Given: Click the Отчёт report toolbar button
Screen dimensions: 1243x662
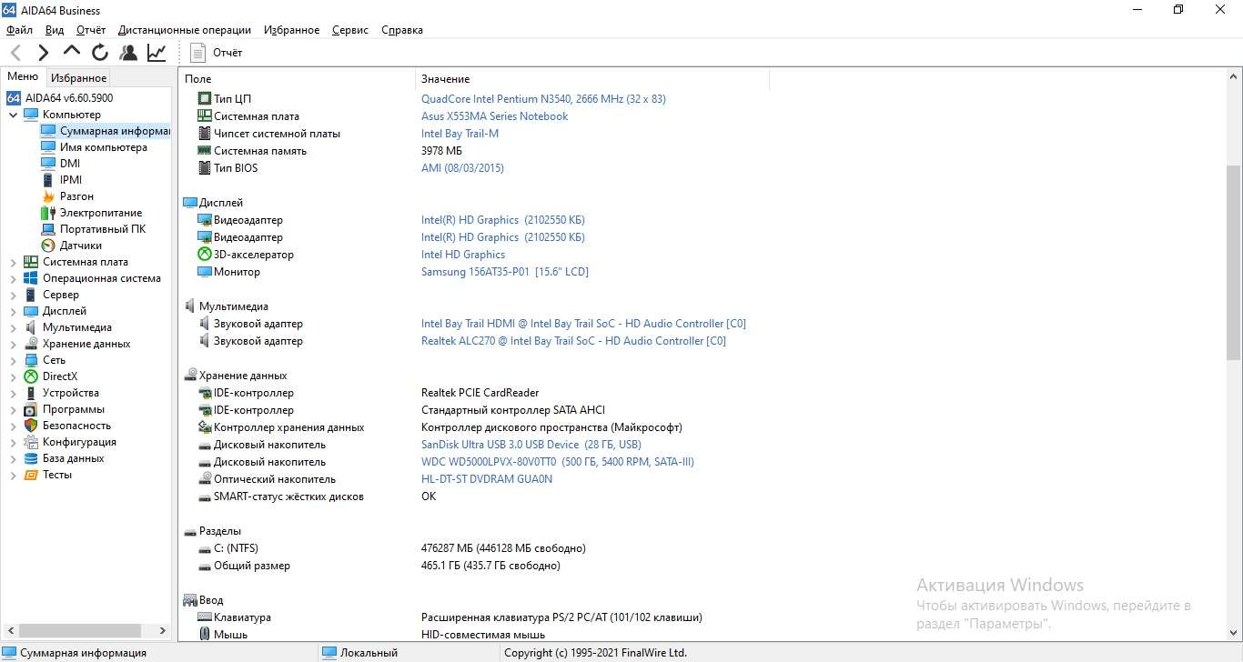Looking at the screenshot, I should pyautogui.click(x=217, y=53).
